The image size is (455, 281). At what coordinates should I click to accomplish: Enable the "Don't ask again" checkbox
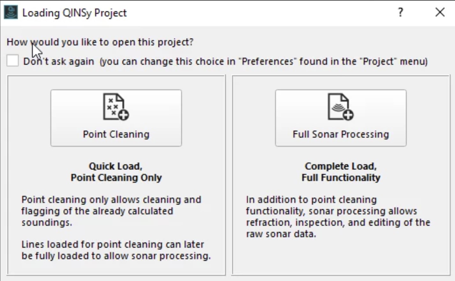coord(13,61)
